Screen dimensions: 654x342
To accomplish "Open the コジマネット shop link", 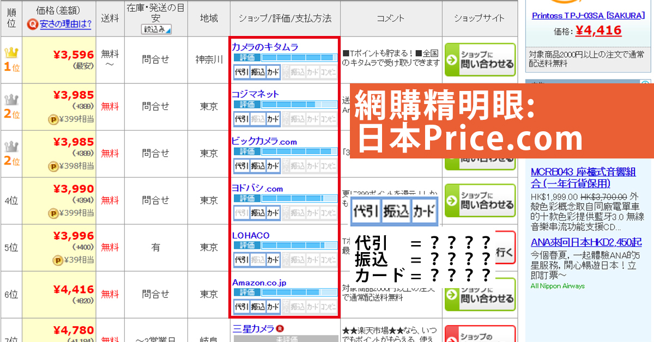I will 256,94.
